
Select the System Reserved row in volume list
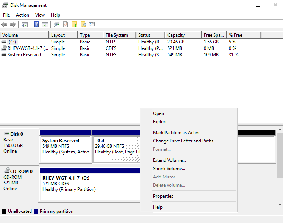click(24, 55)
